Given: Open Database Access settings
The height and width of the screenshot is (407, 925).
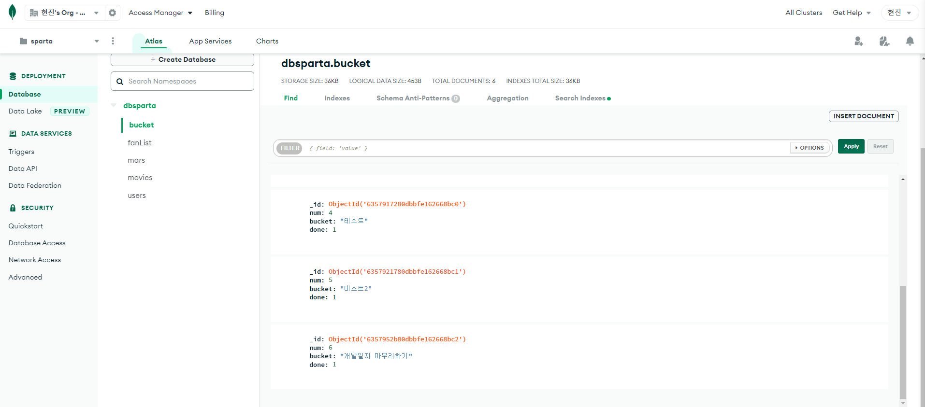Looking at the screenshot, I should (37, 243).
